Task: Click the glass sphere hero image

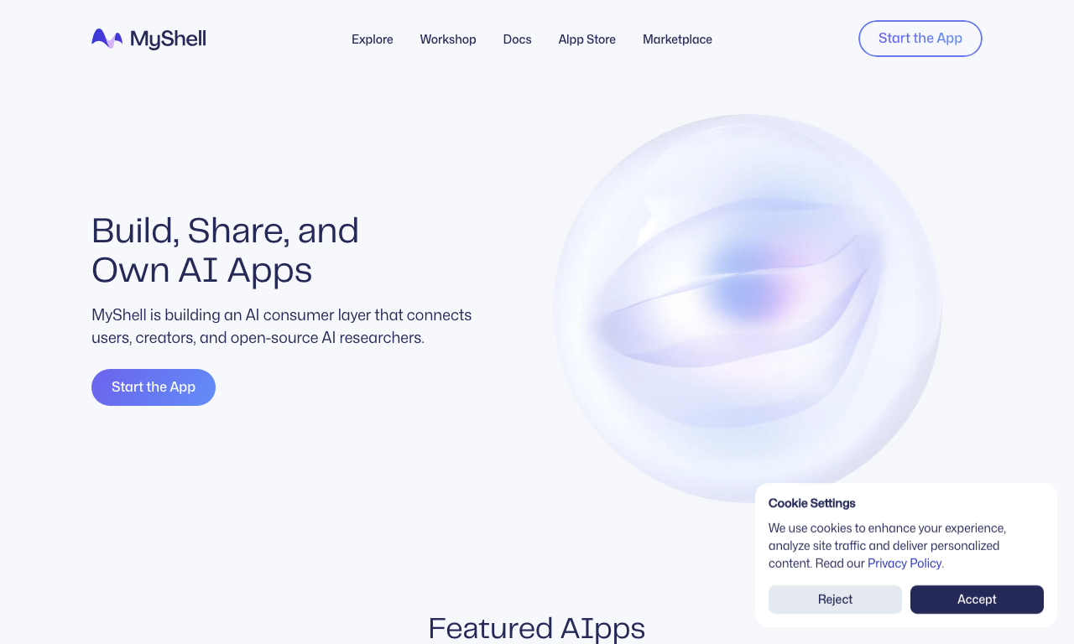Action: (x=748, y=309)
